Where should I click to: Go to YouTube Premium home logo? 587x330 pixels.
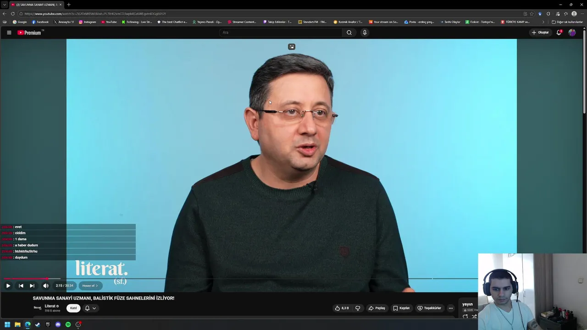click(x=30, y=33)
